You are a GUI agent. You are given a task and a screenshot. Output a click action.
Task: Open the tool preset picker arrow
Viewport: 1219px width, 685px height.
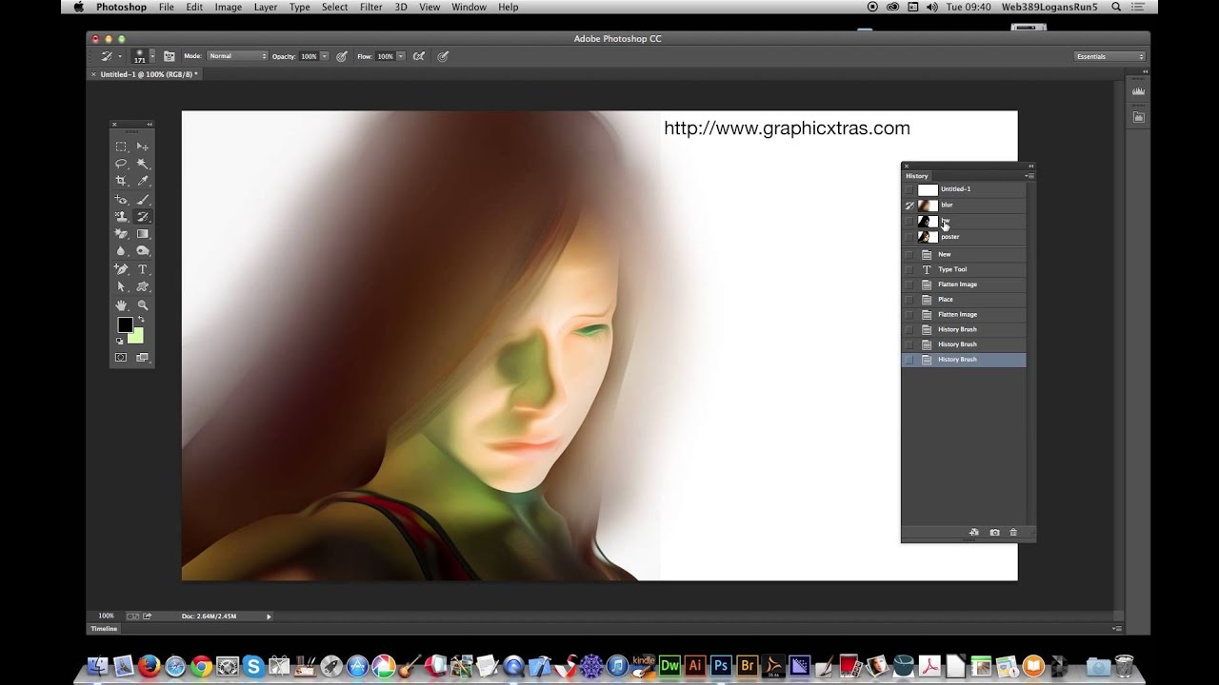pyautogui.click(x=120, y=56)
